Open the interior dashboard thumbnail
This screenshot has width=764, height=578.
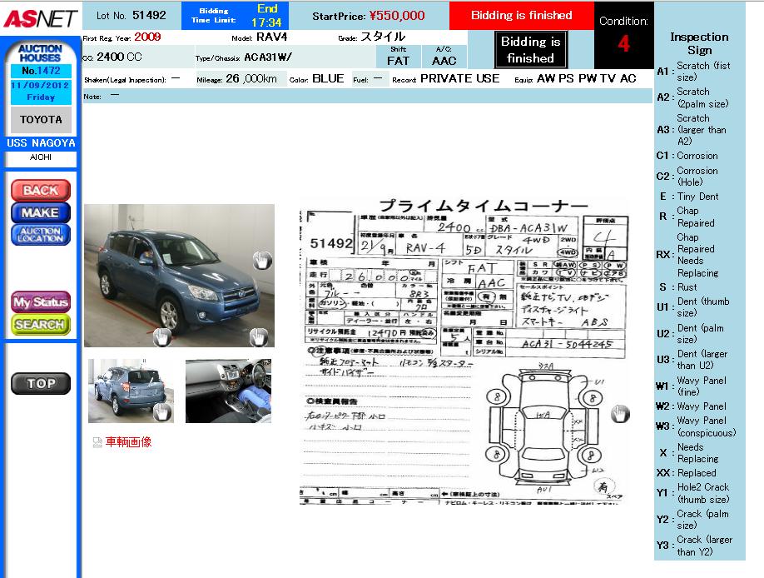pyautogui.click(x=228, y=391)
